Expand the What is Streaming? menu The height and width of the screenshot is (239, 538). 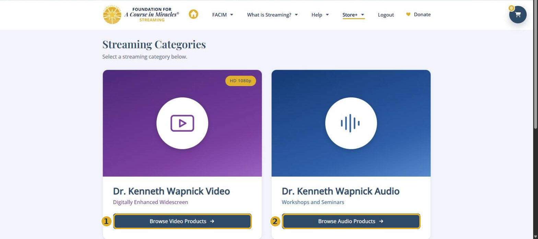tap(272, 15)
